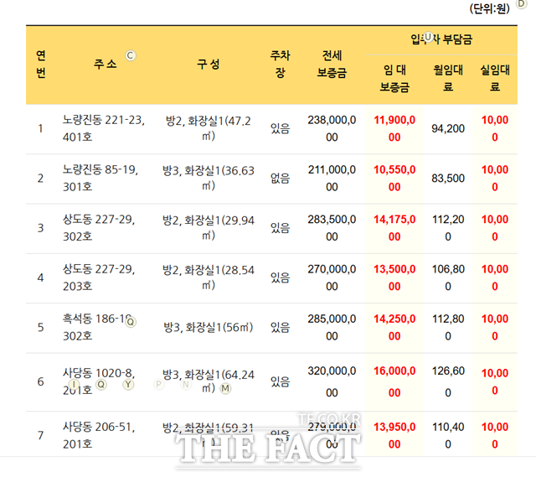Select address '사당동 206-51, 201호'

pos(99,435)
